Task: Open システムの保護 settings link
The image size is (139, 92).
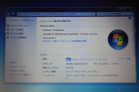Action: (x=16, y=34)
